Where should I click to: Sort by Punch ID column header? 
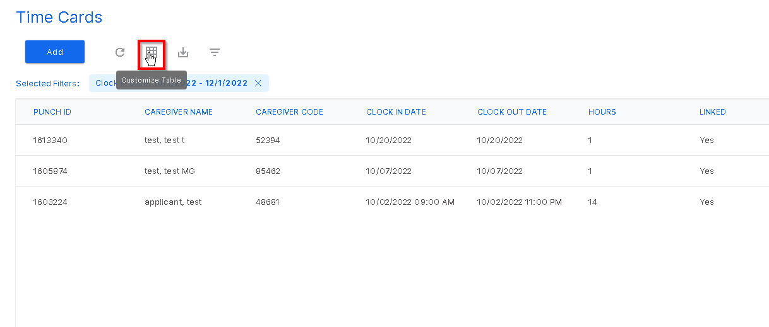(52, 112)
